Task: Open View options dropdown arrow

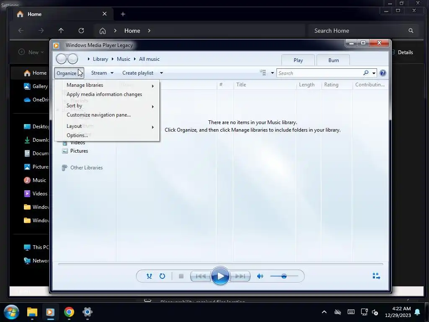Action: pos(272,73)
